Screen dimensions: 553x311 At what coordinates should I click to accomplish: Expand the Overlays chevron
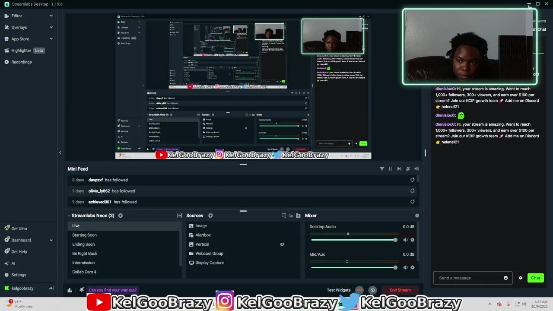pos(51,27)
